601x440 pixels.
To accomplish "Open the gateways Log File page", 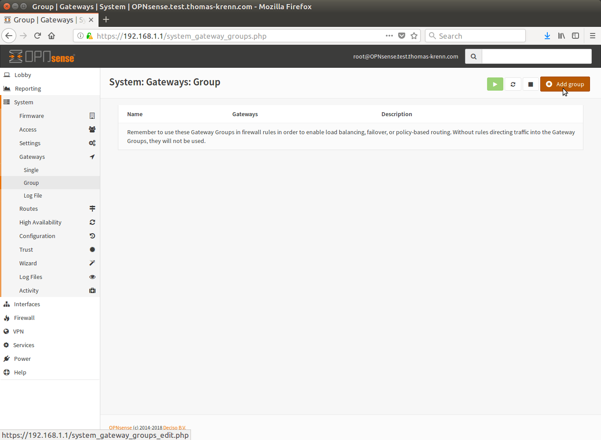I will pyautogui.click(x=33, y=195).
